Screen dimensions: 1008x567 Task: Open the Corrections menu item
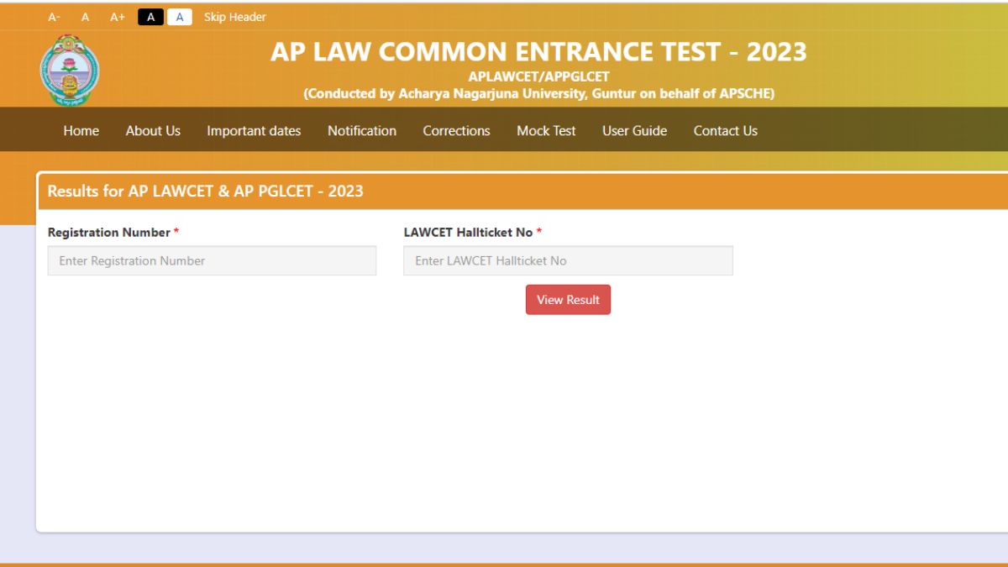456,130
